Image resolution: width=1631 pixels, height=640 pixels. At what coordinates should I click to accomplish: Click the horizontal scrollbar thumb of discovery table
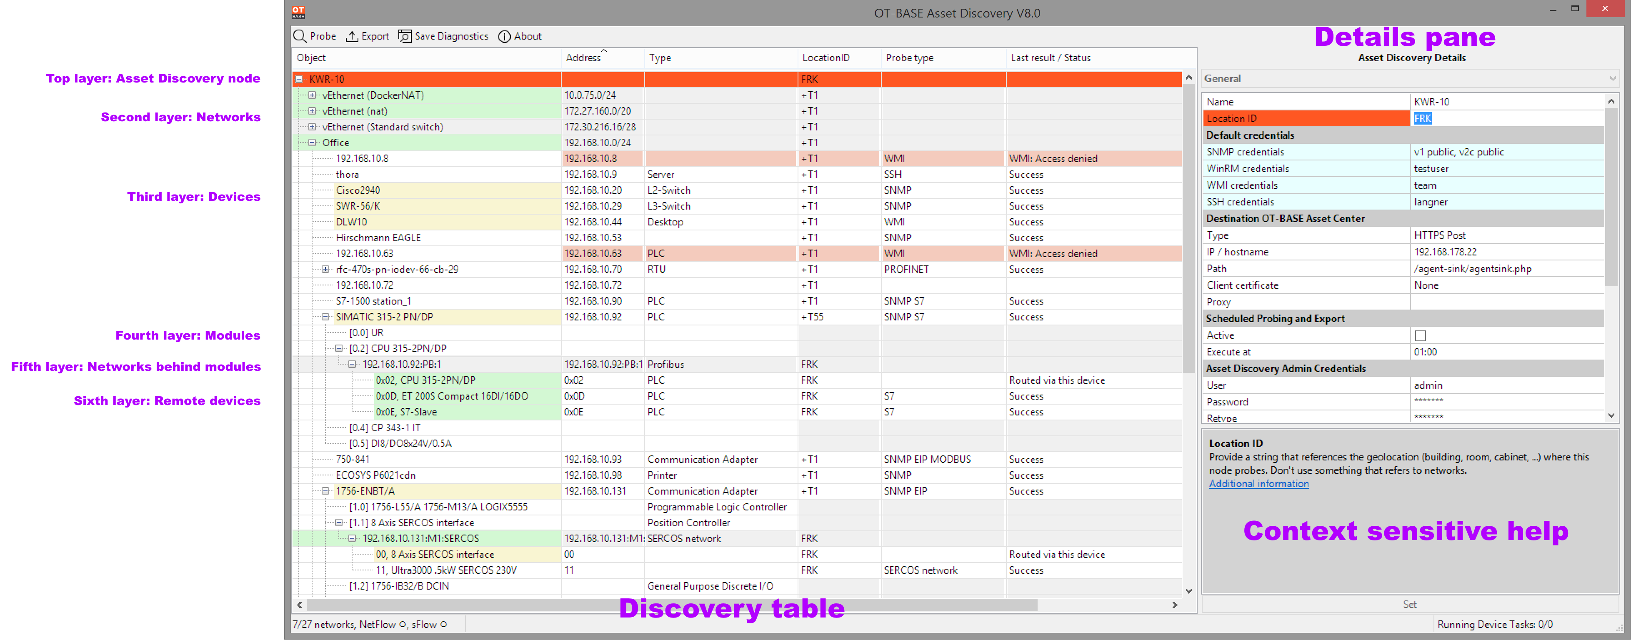(671, 605)
